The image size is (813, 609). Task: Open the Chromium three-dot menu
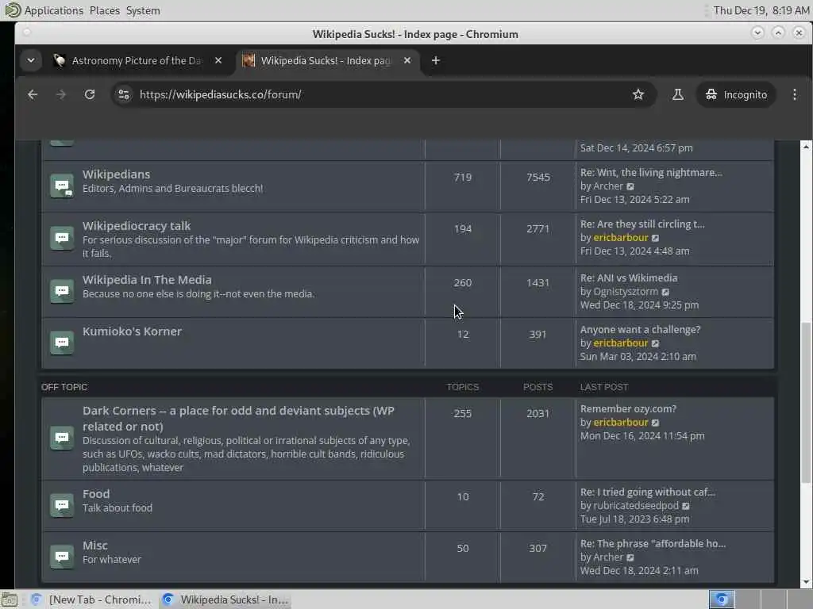coord(794,94)
